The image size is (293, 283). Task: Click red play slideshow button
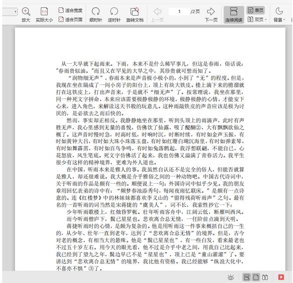[281, 277]
